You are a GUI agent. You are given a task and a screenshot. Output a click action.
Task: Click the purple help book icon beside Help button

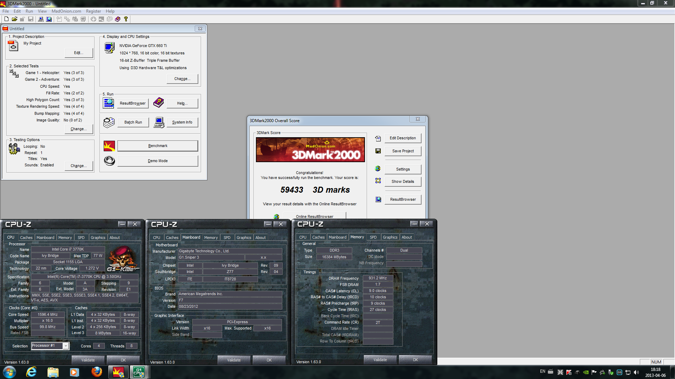tap(159, 103)
